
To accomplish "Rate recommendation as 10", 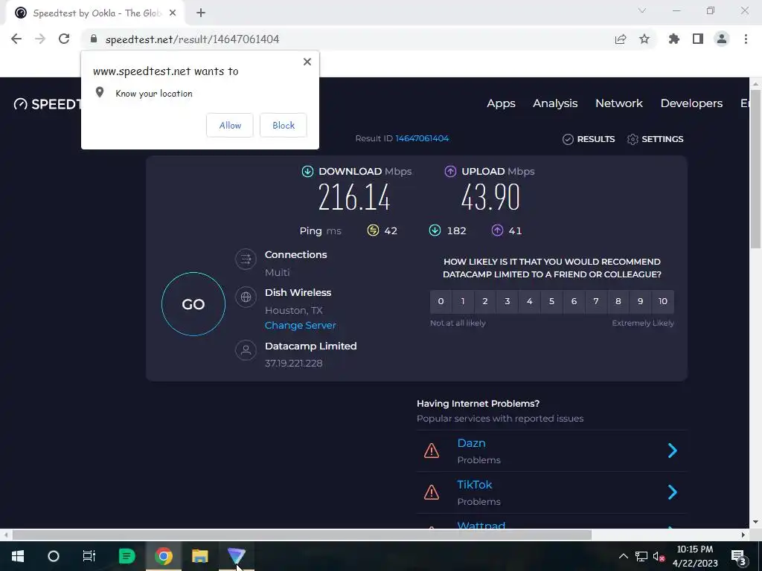I will [x=663, y=301].
